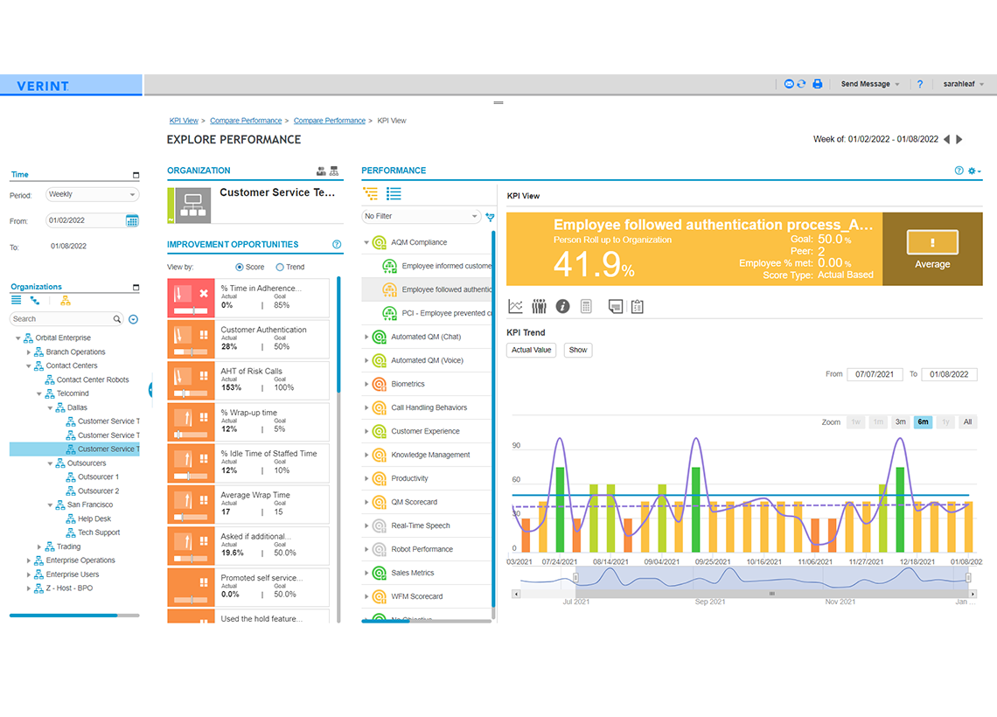Click the Show button in KPI Trend

coord(577,350)
